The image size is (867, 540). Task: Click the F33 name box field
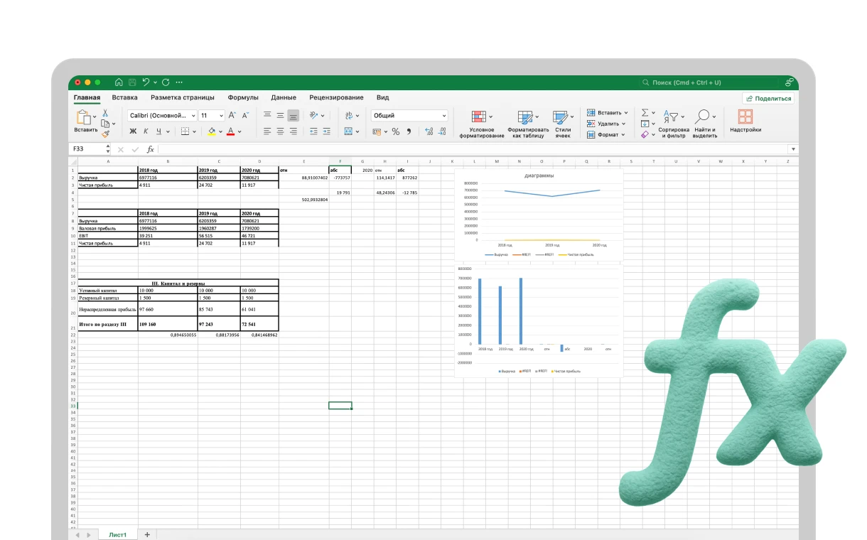coord(87,149)
